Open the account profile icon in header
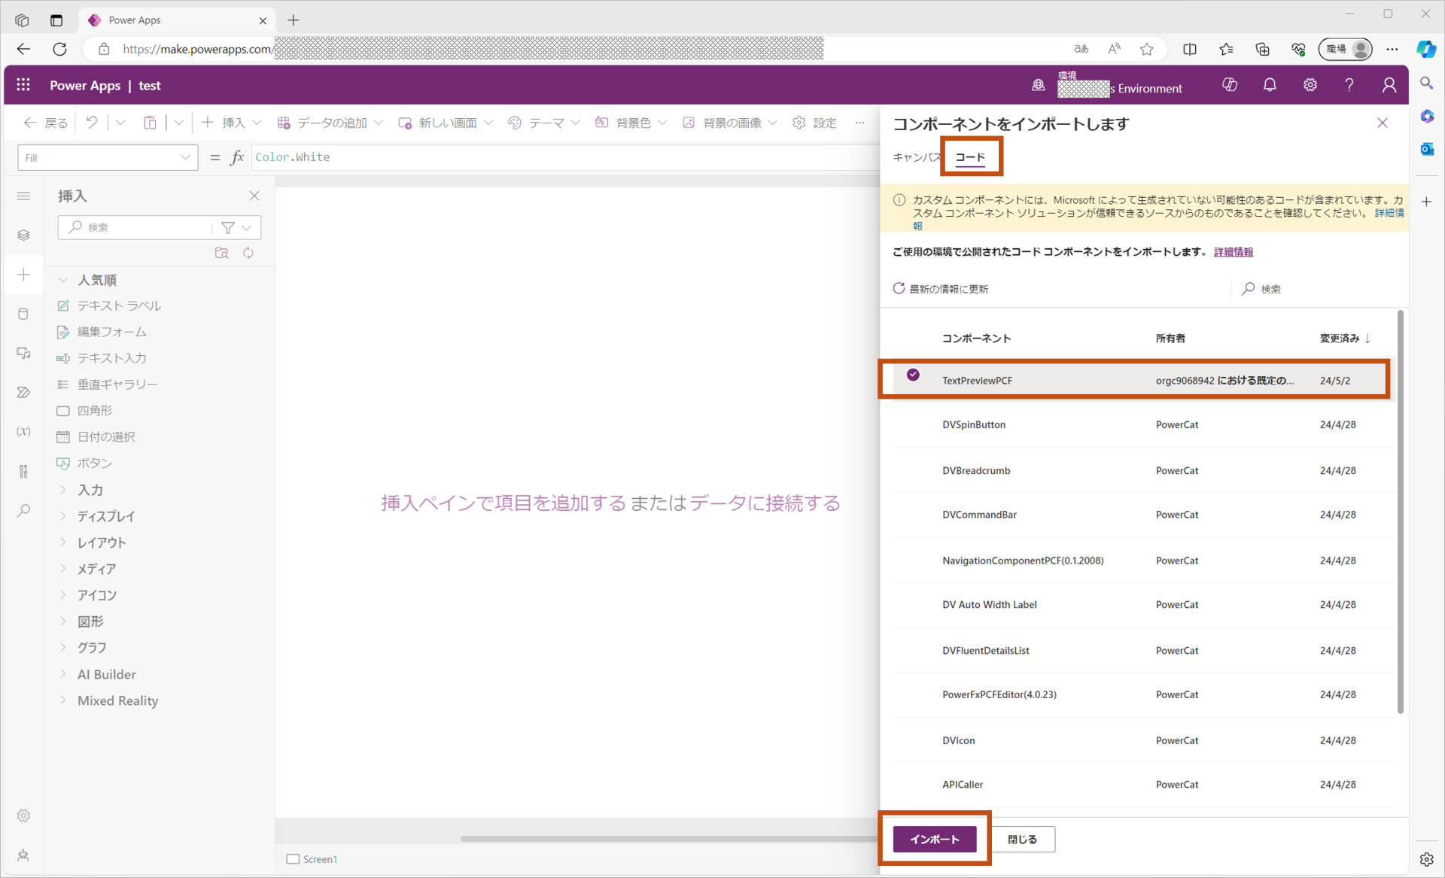1445x878 pixels. (x=1389, y=85)
